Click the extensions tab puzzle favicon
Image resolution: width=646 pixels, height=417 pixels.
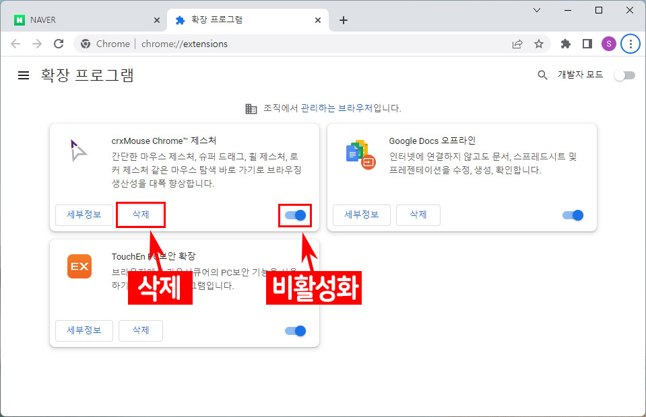[180, 20]
